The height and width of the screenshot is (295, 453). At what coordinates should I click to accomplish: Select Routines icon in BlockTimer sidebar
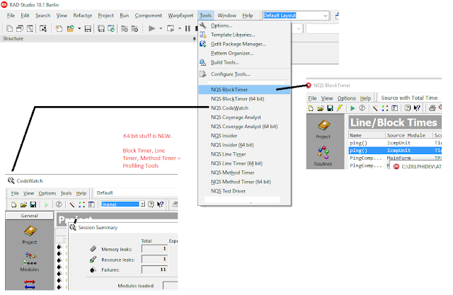pyautogui.click(x=323, y=152)
